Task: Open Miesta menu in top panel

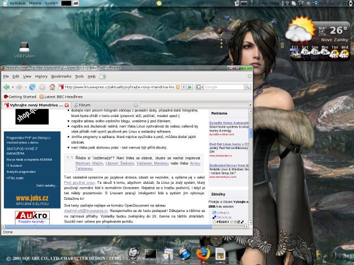Action: pyautogui.click(x=35, y=3)
